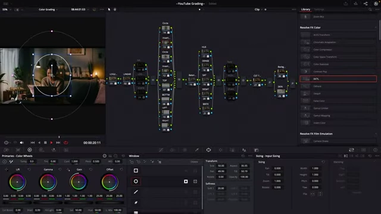Open the Clip mode dropdown
The image size is (381, 214).
point(258,10)
